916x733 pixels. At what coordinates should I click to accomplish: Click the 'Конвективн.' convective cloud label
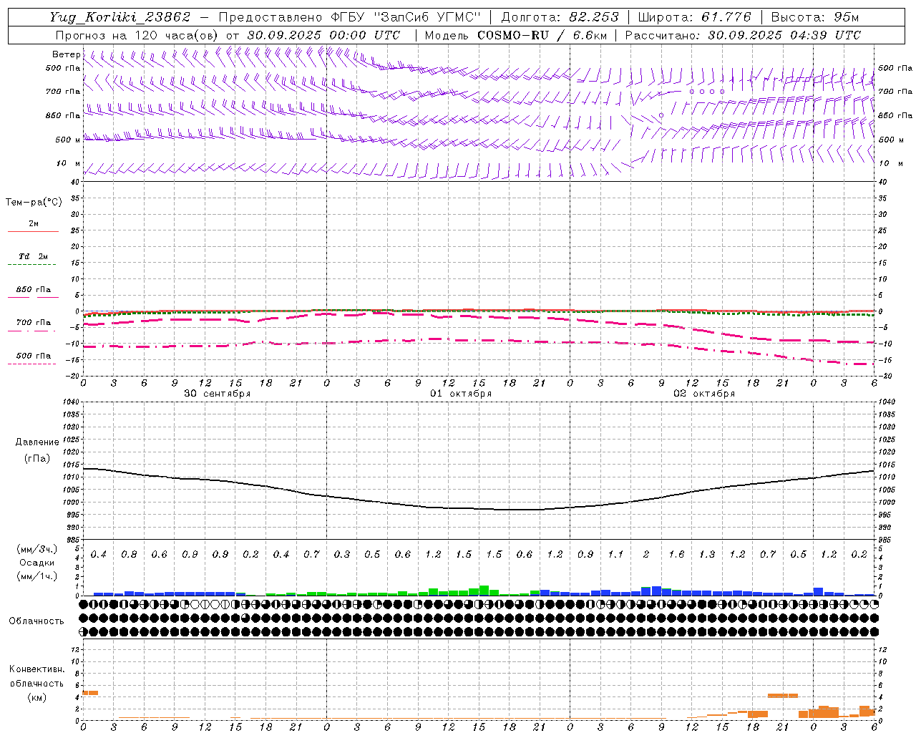(x=36, y=669)
